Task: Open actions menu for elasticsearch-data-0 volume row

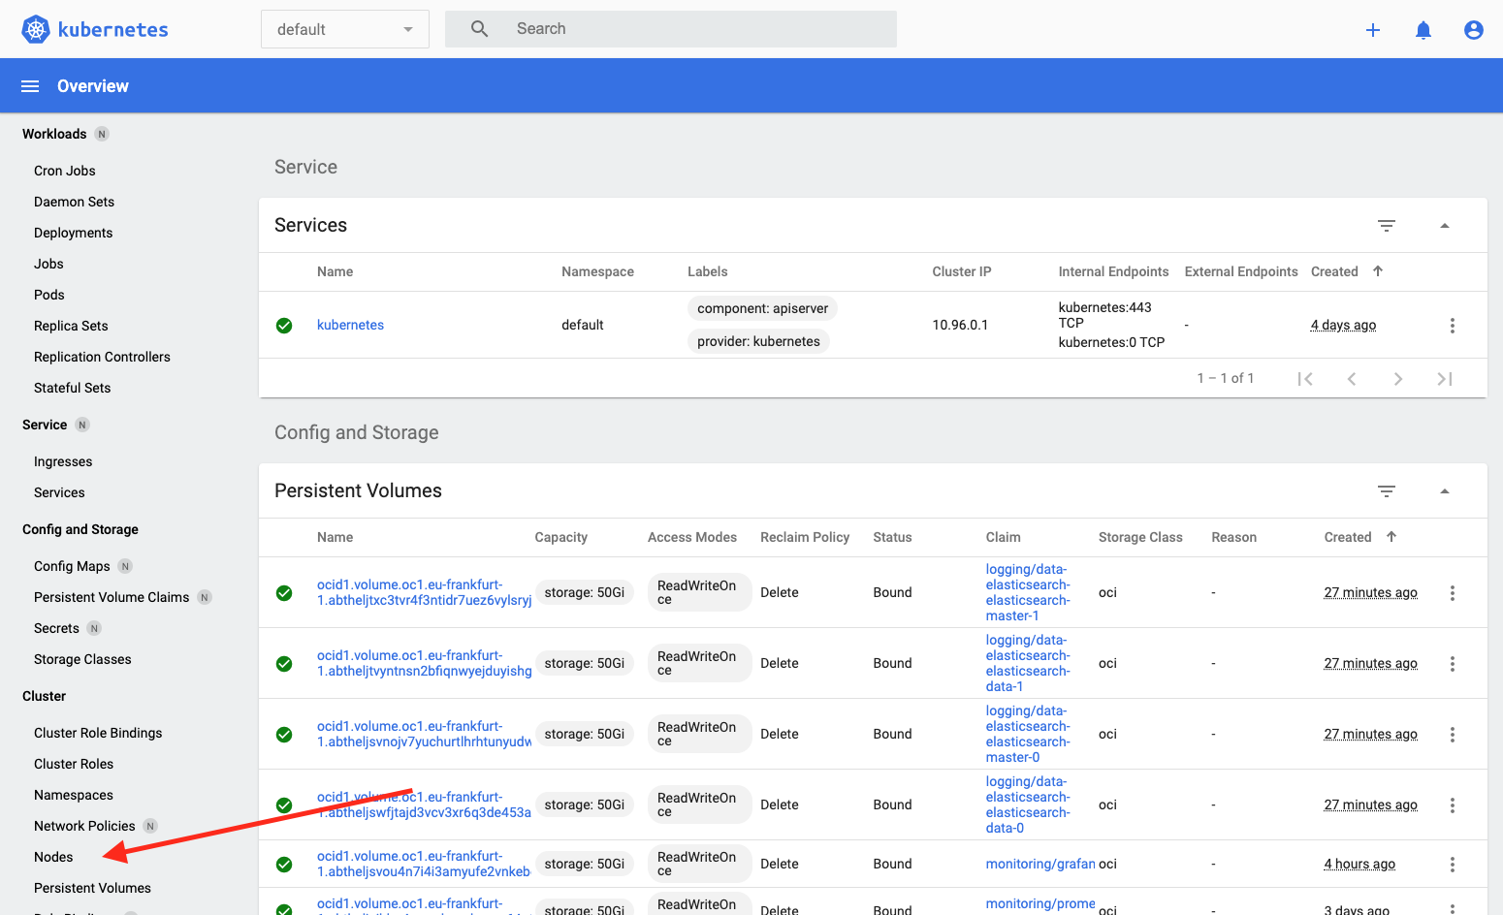Action: pos(1453,805)
